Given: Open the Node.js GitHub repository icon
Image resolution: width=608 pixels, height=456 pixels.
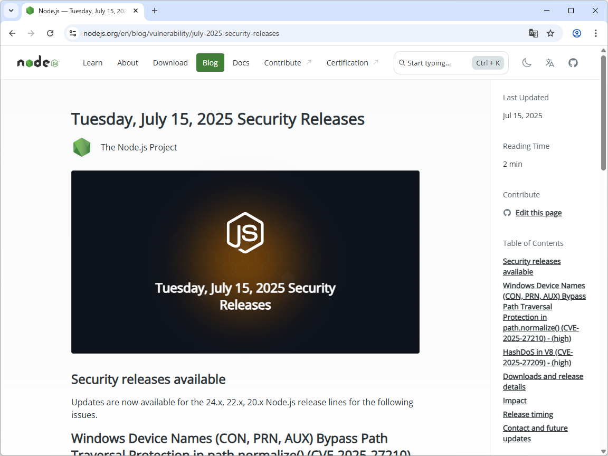Looking at the screenshot, I should 573,62.
